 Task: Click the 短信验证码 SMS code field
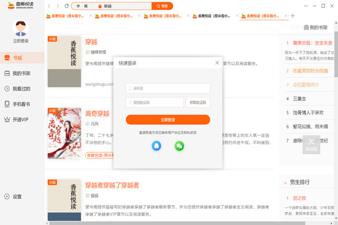coord(154,102)
